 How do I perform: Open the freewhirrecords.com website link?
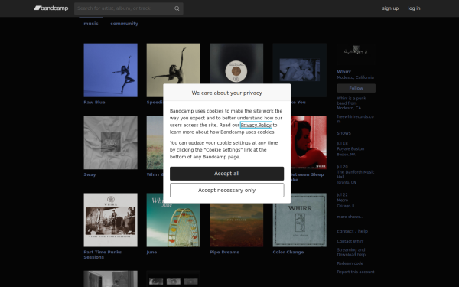click(356, 119)
